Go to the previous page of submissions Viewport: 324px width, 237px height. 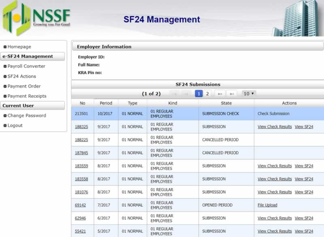(x=186, y=94)
